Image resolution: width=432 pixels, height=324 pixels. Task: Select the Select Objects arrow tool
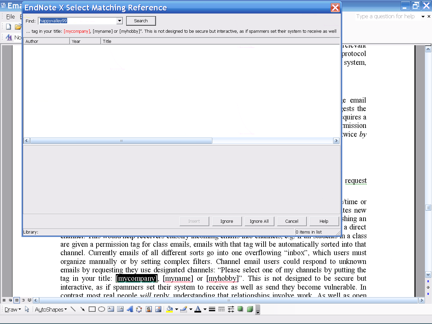tap(27, 309)
